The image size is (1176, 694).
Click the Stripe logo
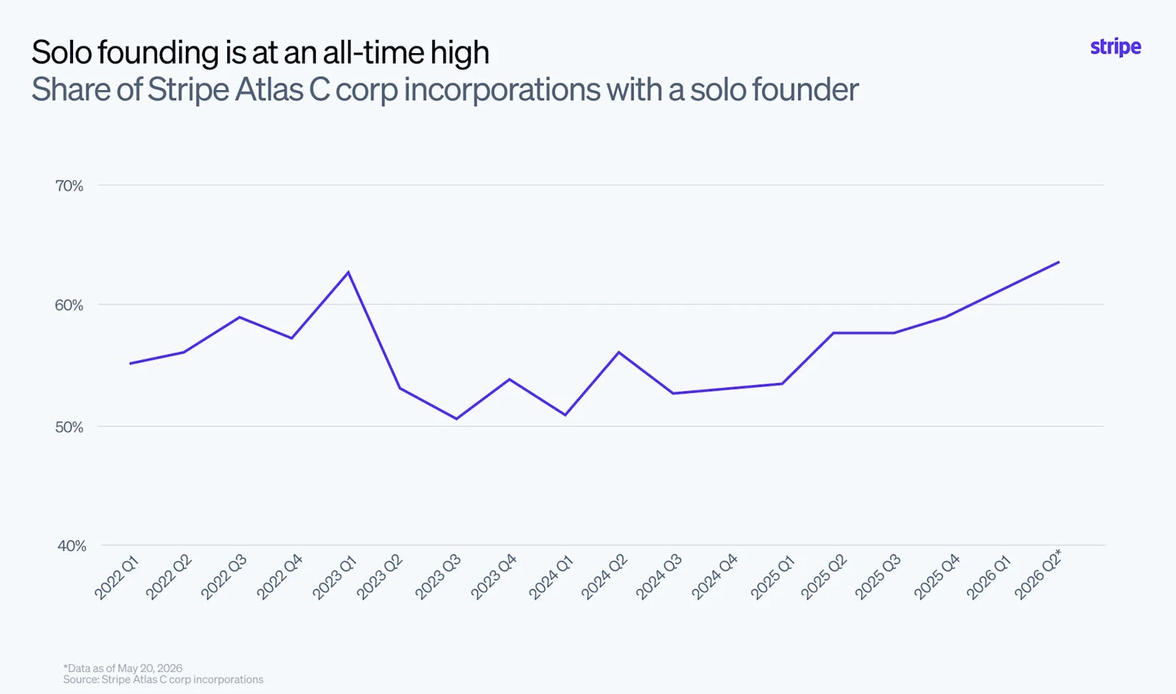click(1116, 47)
